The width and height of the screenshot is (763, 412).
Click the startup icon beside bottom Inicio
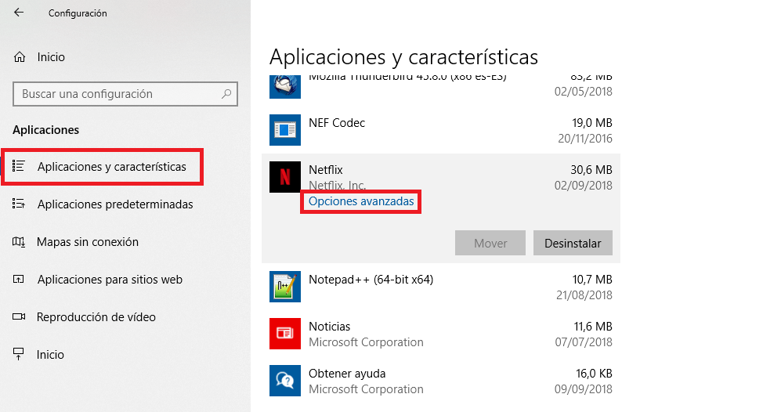[19, 354]
